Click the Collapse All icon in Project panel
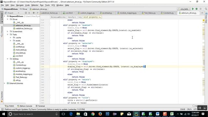This screenshot has height=117, width=208. pyautogui.click(x=29, y=13)
